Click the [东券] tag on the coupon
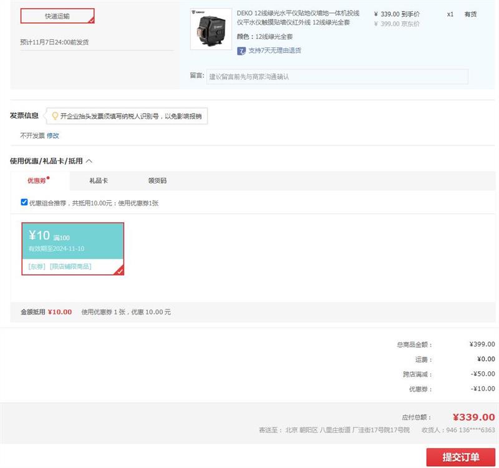The image size is (499, 468). pyautogui.click(x=37, y=266)
